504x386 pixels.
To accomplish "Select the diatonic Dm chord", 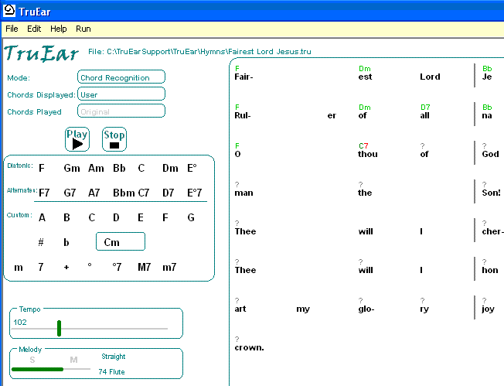I will [x=170, y=168].
